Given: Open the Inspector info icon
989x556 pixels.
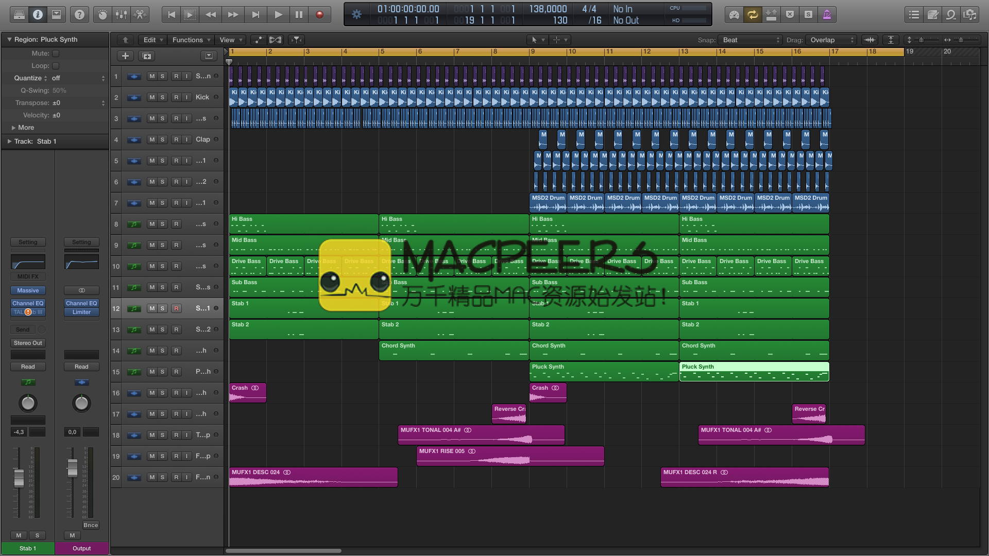Looking at the screenshot, I should click(38, 15).
